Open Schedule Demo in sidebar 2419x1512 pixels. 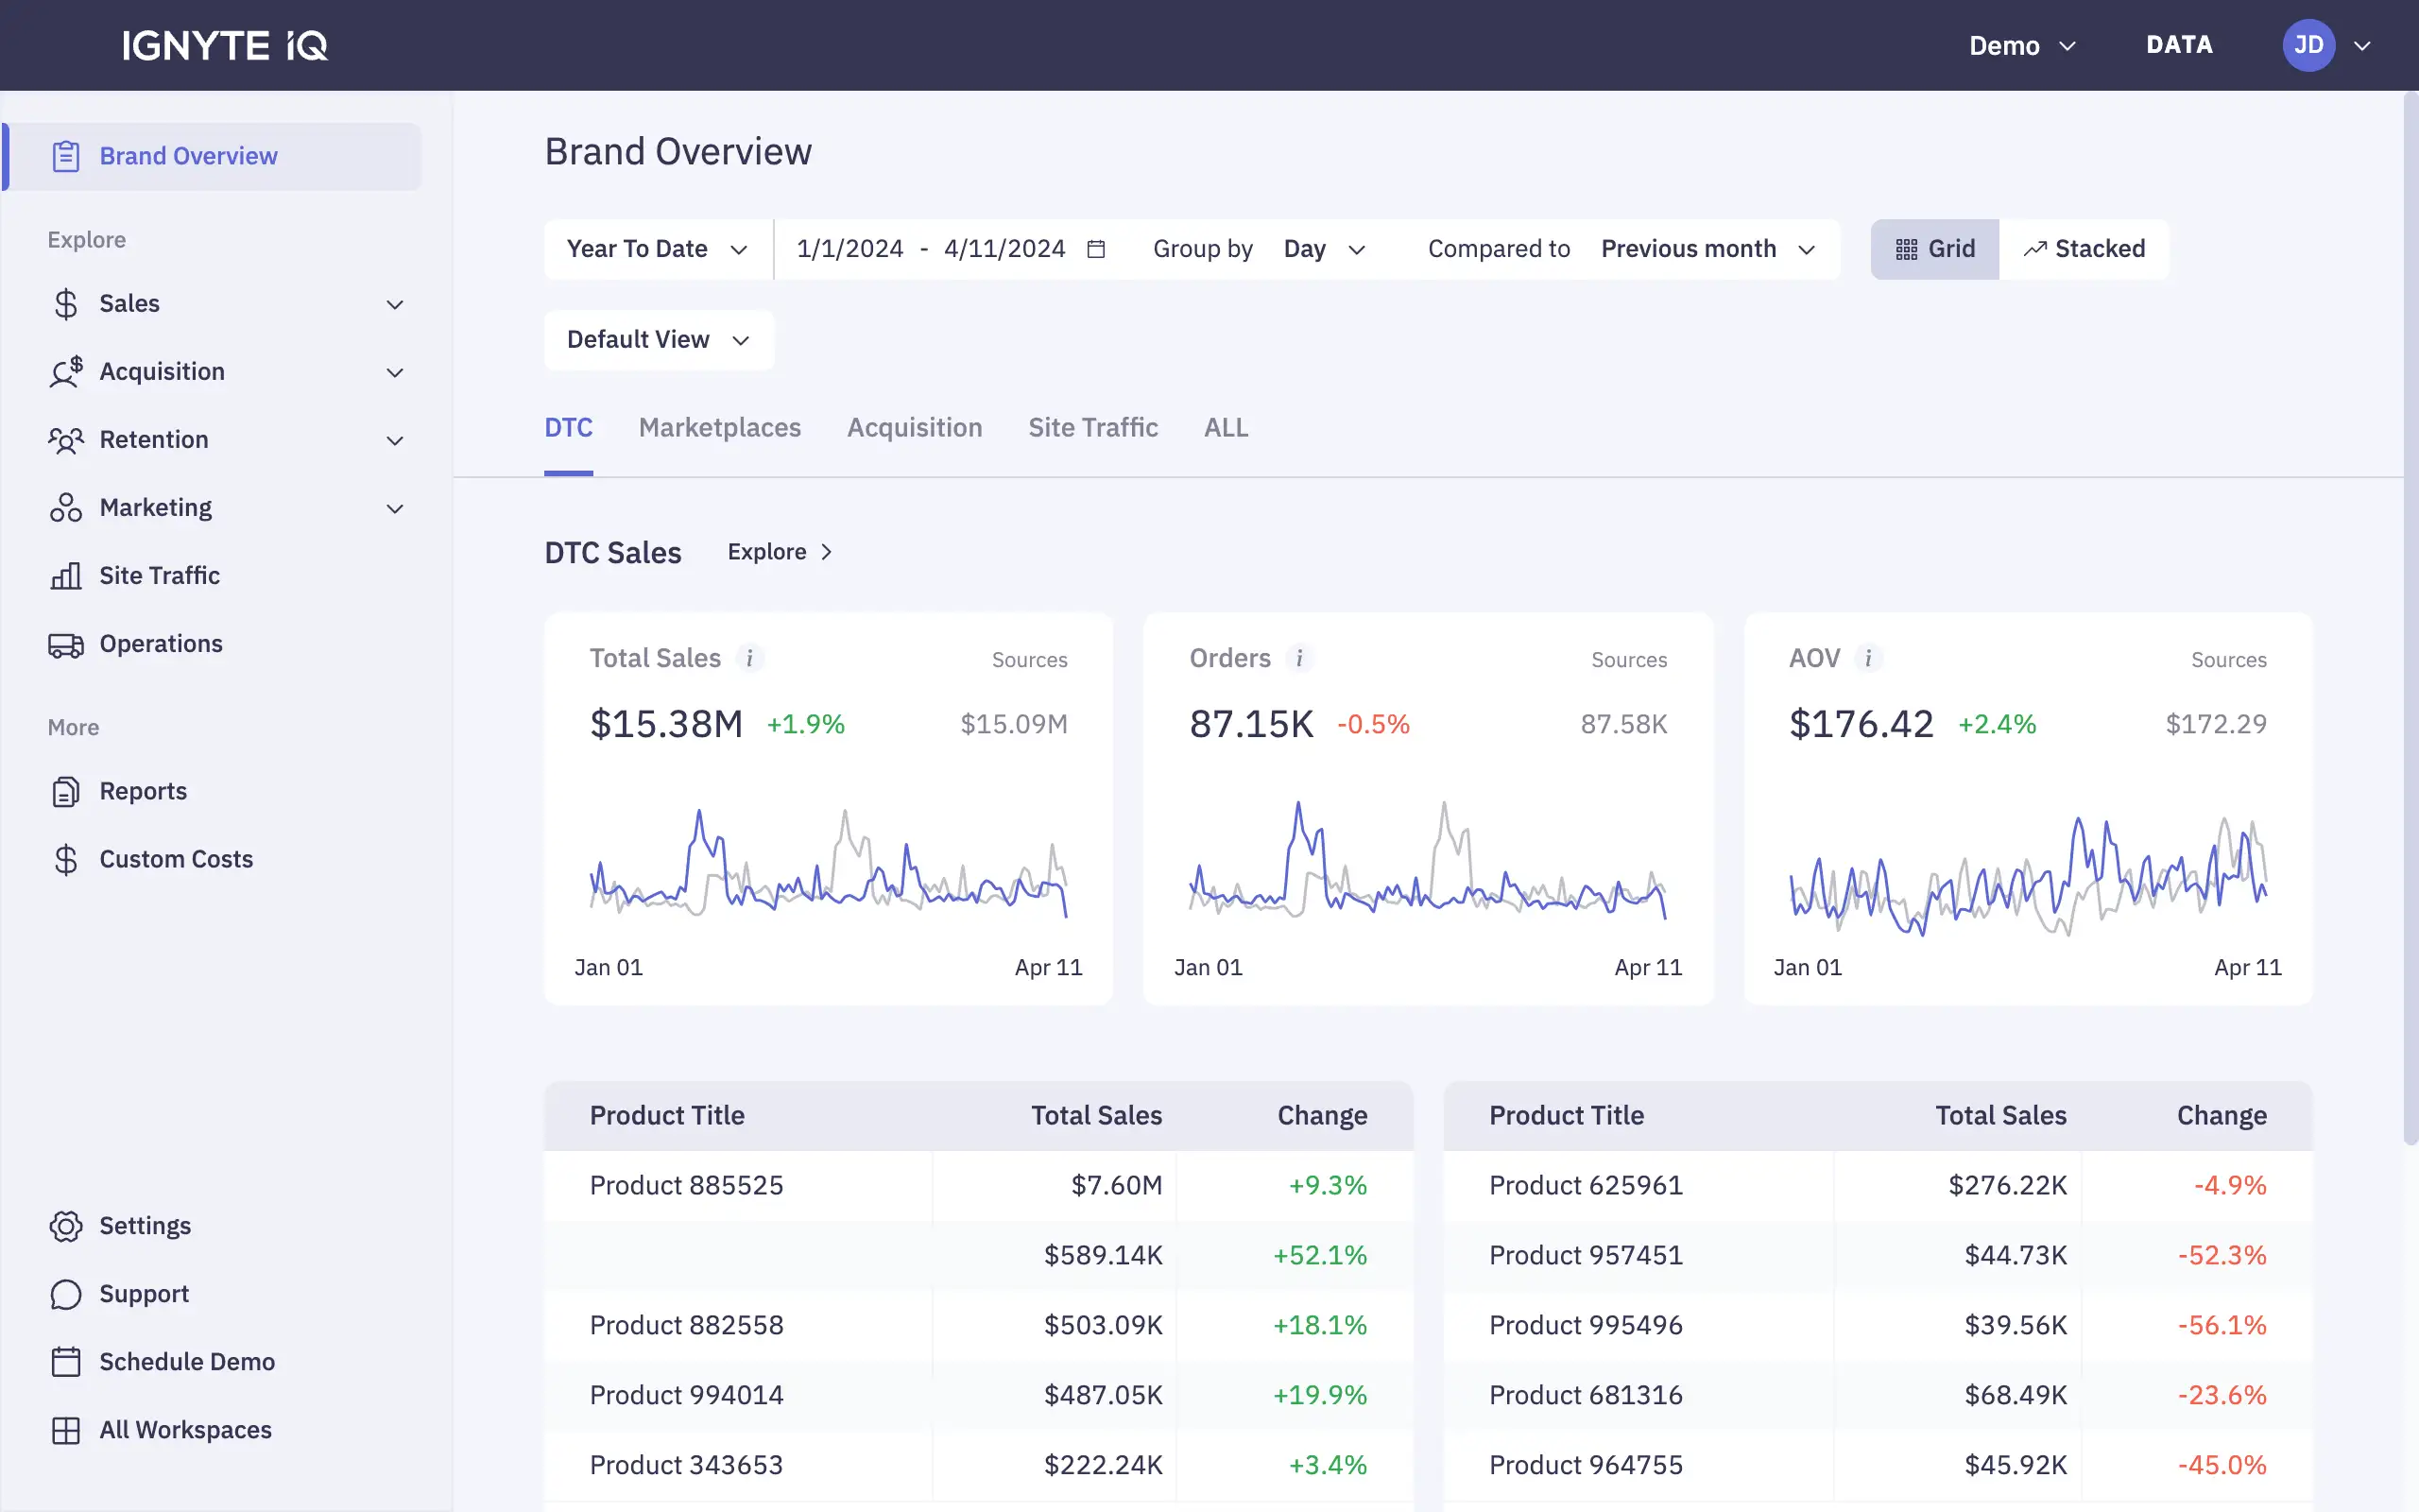[x=187, y=1362]
